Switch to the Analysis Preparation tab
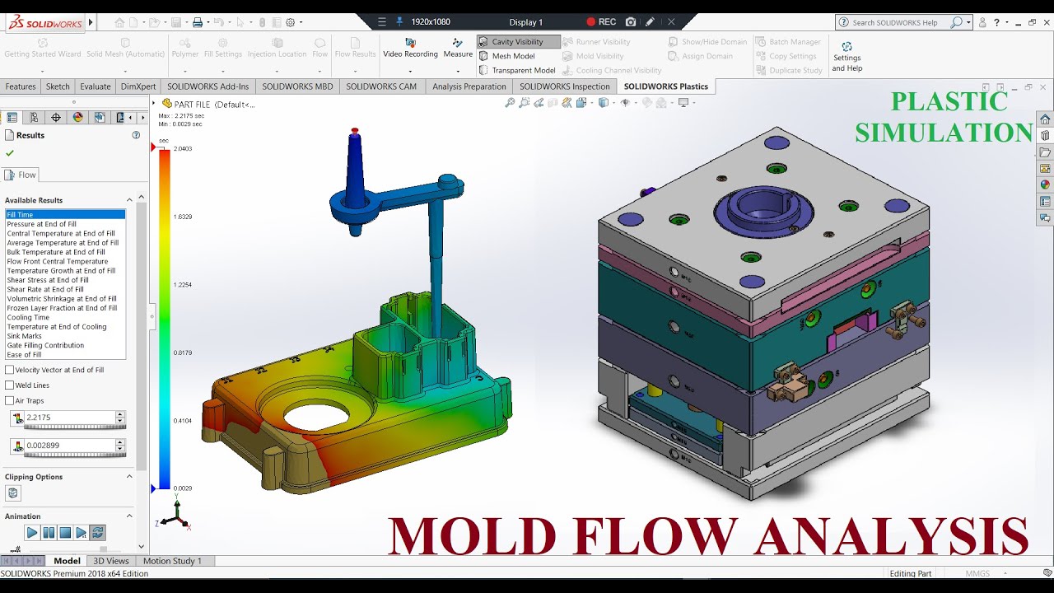 tap(469, 86)
